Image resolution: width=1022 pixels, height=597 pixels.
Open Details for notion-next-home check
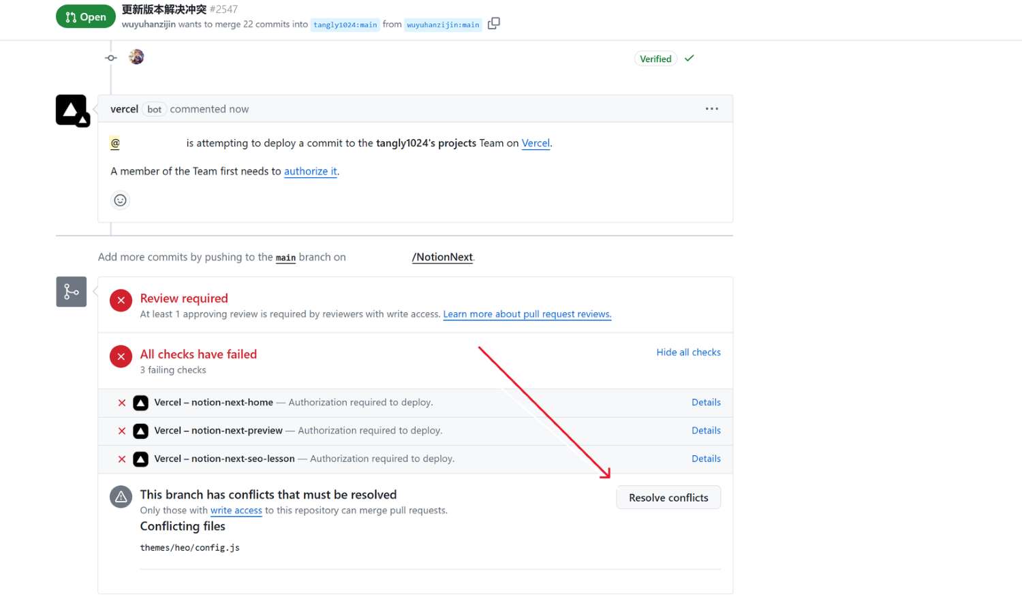(706, 403)
